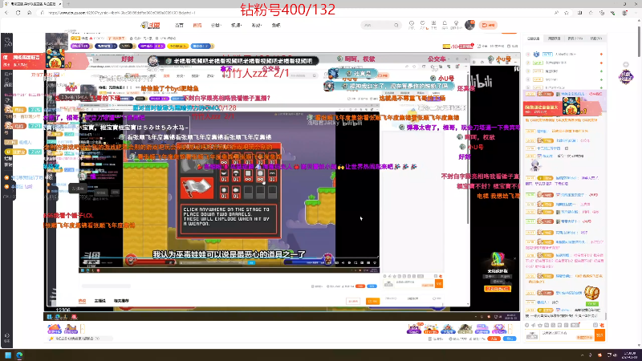
Task: Click the orange button under the rainbow promo
Action: [498, 289]
